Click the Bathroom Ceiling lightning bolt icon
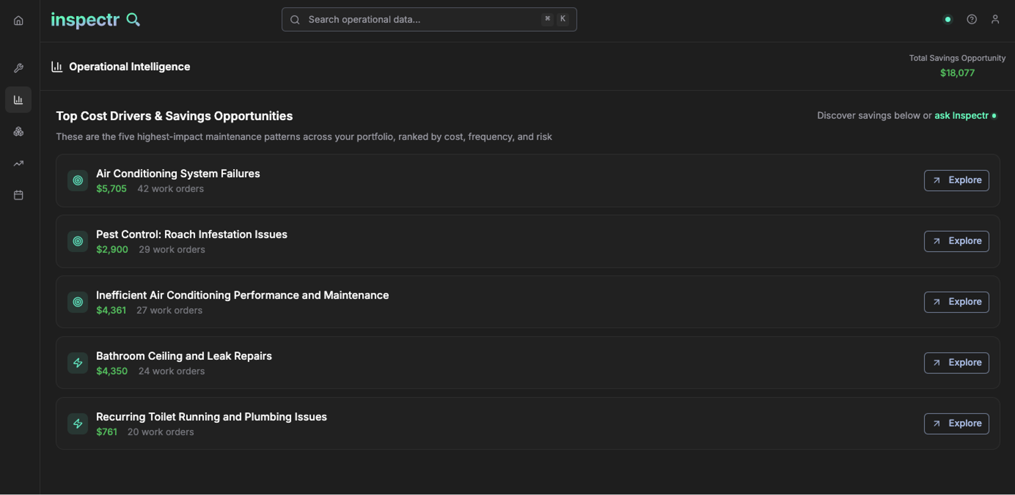Screen dimensions: 1015x495 (x=78, y=363)
